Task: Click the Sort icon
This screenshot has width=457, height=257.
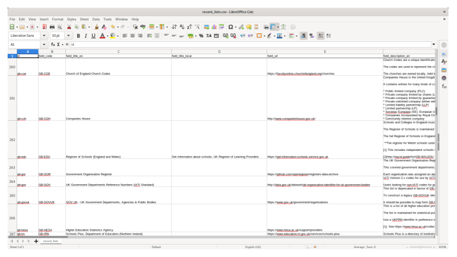Action: (x=174, y=27)
